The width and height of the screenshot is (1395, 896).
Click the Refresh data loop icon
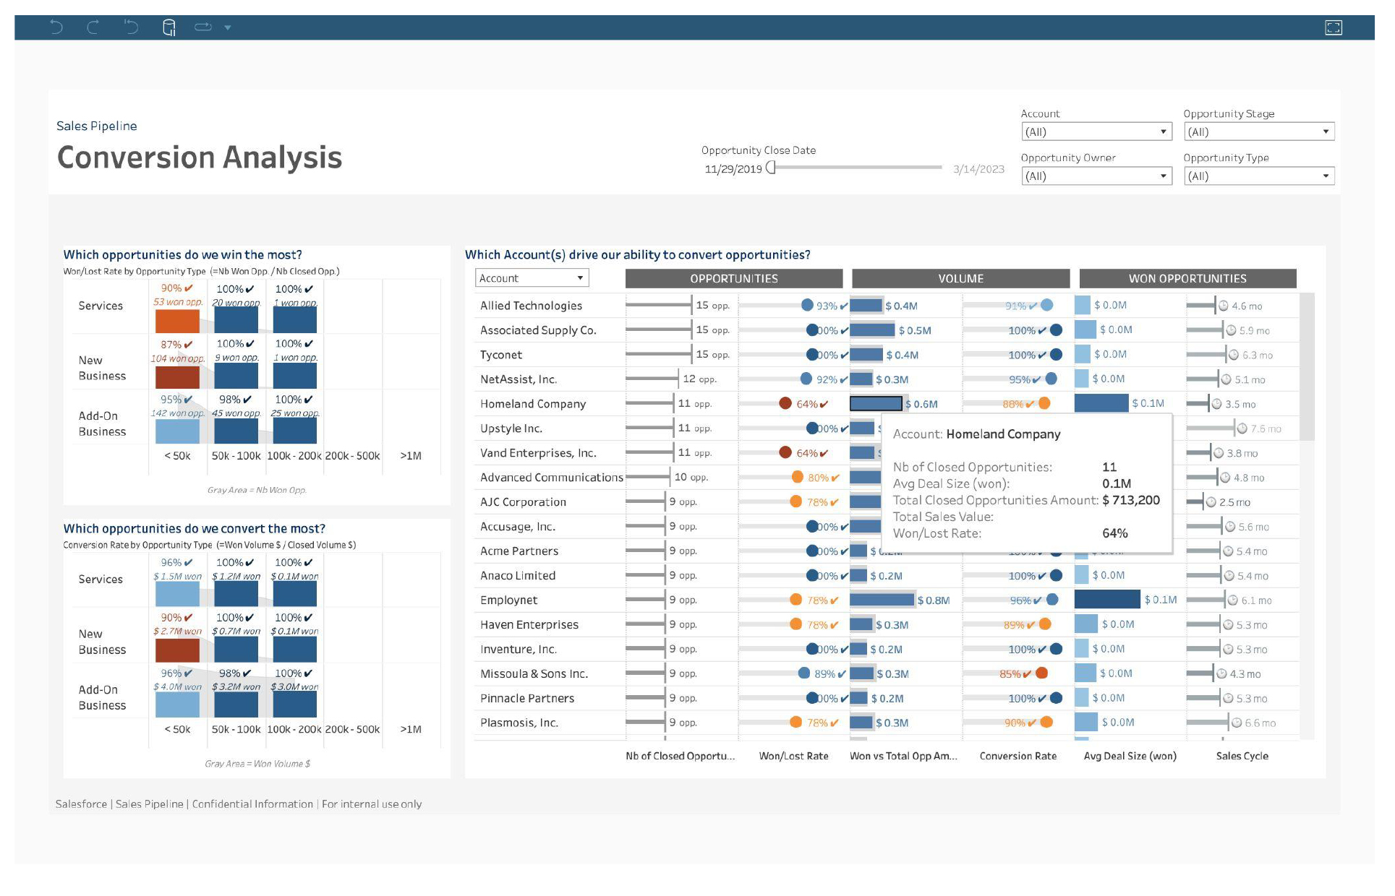(203, 27)
